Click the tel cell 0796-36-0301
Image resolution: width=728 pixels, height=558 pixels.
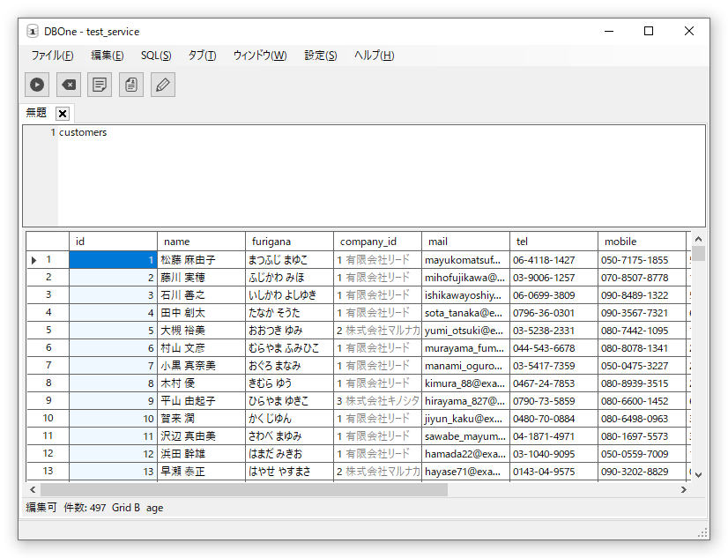point(553,313)
